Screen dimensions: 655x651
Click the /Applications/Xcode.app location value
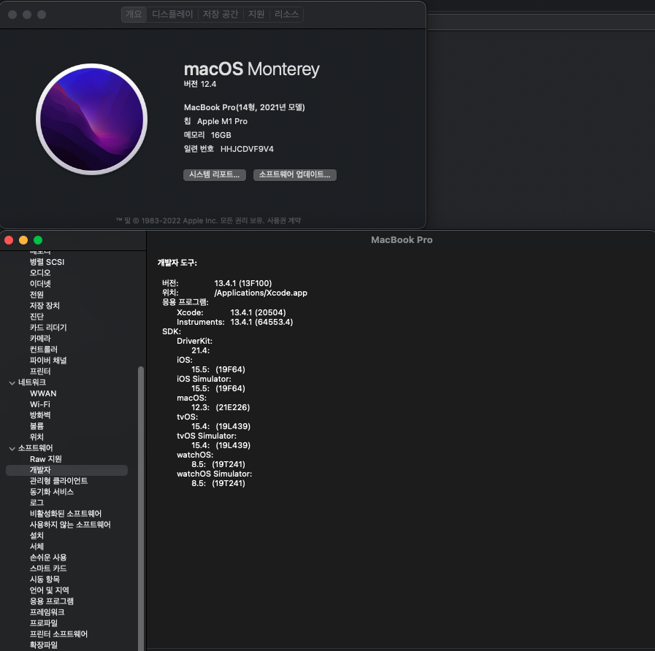pyautogui.click(x=261, y=293)
